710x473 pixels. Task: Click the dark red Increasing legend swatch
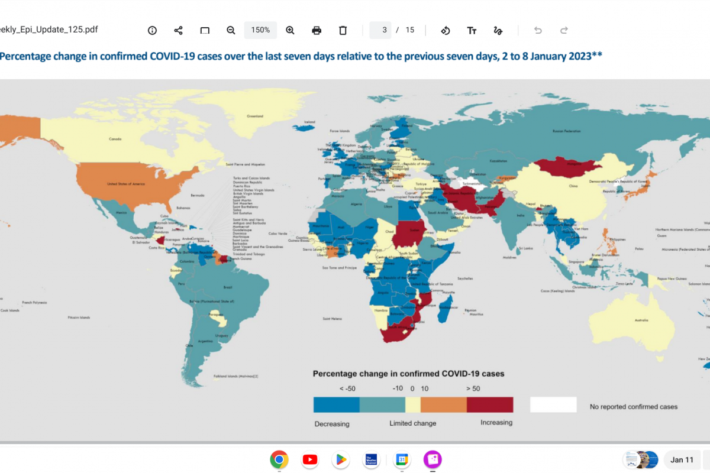coord(490,404)
